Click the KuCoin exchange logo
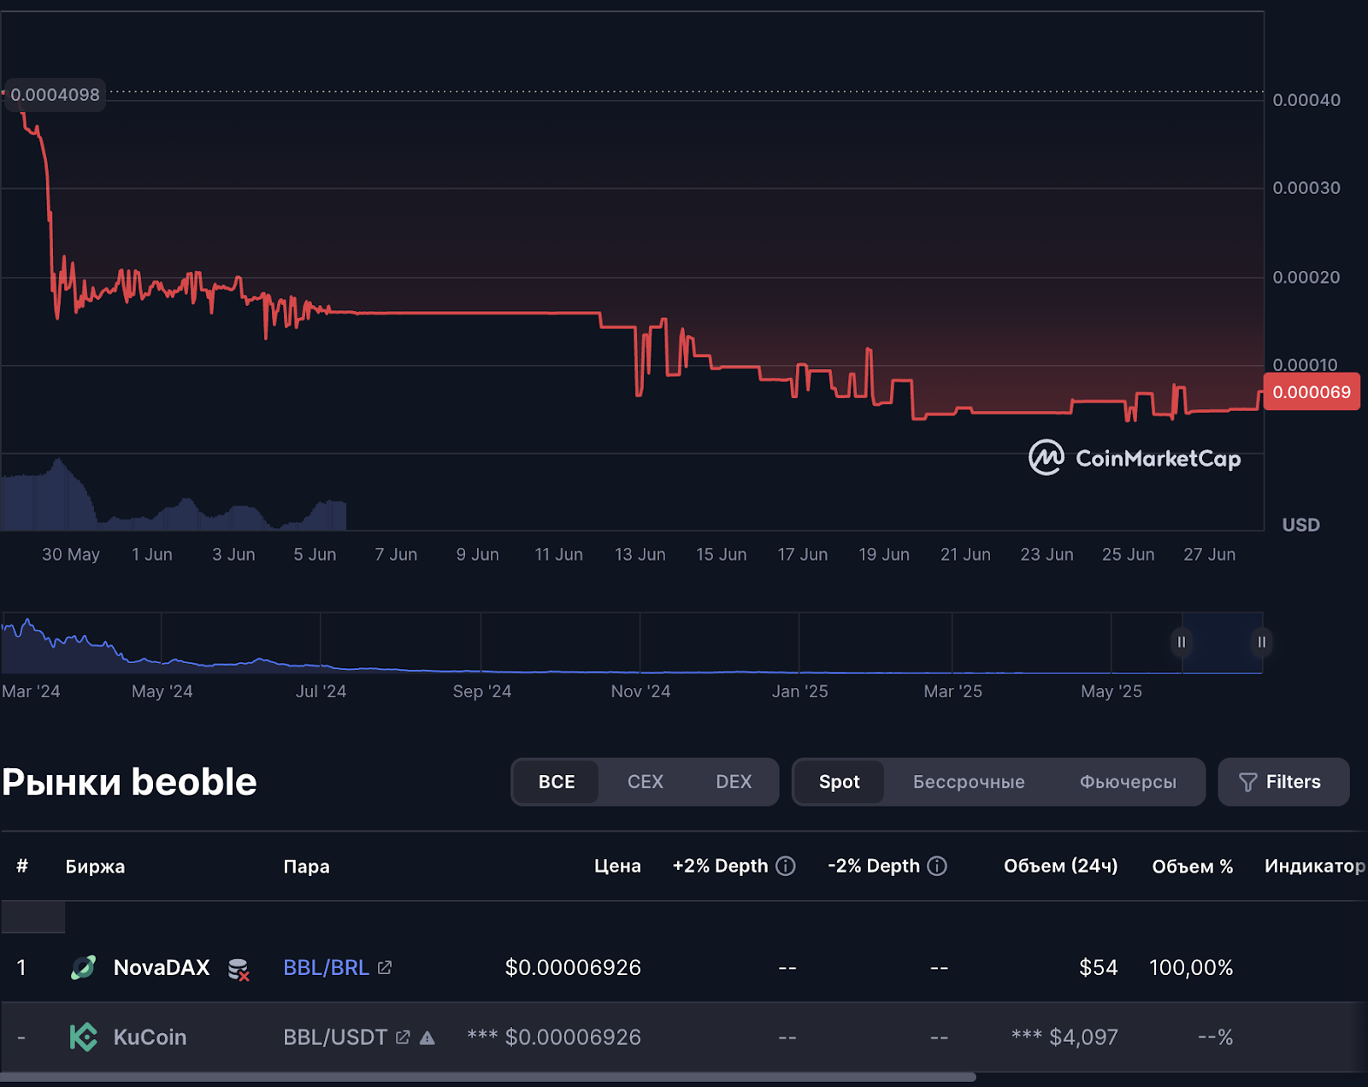1368x1087 pixels. (83, 1037)
